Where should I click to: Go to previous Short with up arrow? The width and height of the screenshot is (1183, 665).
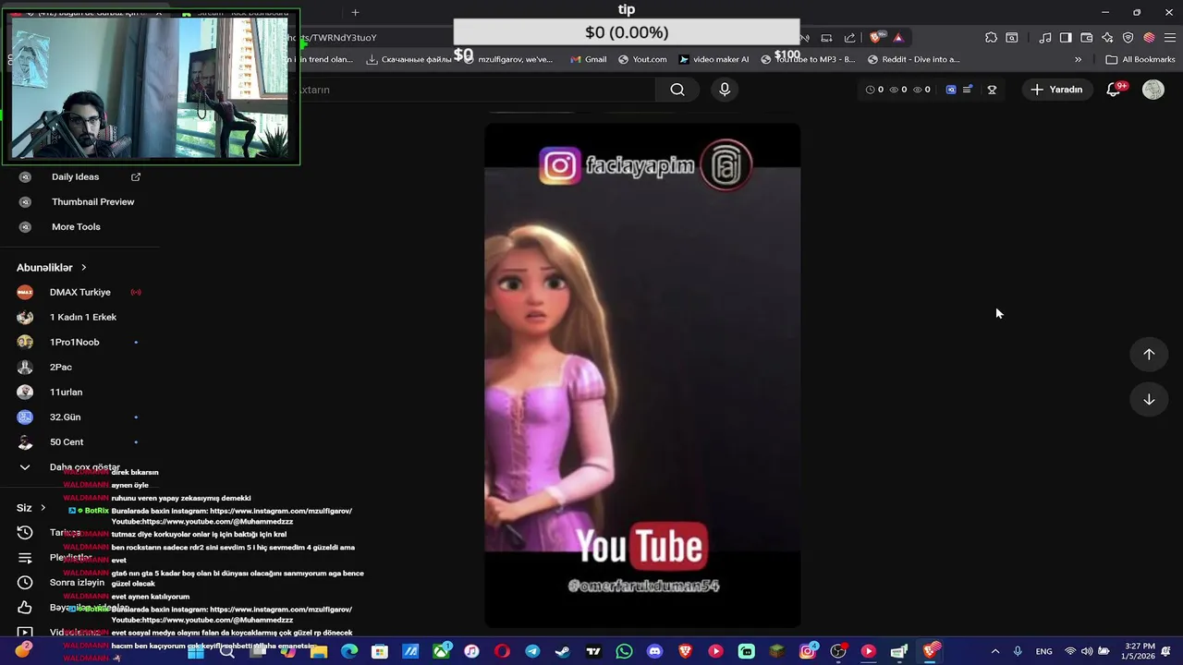click(1149, 355)
